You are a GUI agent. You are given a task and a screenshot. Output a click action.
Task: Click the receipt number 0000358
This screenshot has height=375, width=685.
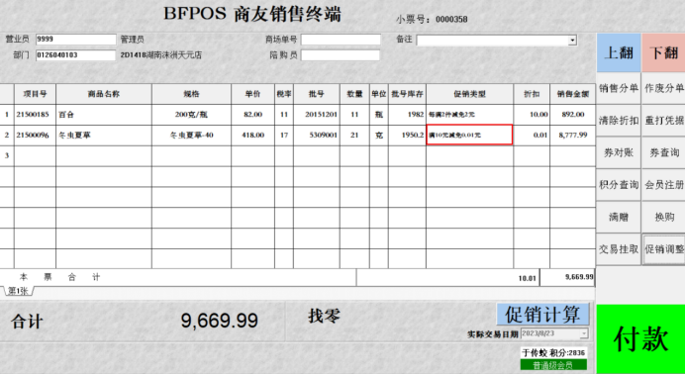pyautogui.click(x=451, y=19)
